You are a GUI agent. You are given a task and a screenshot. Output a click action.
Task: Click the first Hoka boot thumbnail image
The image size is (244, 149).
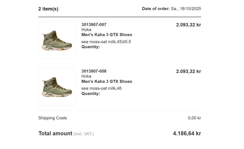57,40
